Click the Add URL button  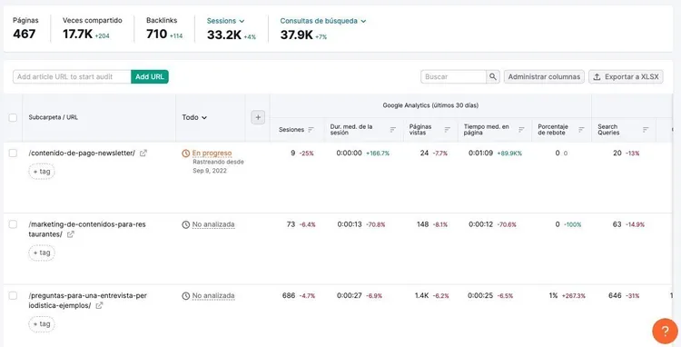coord(150,76)
